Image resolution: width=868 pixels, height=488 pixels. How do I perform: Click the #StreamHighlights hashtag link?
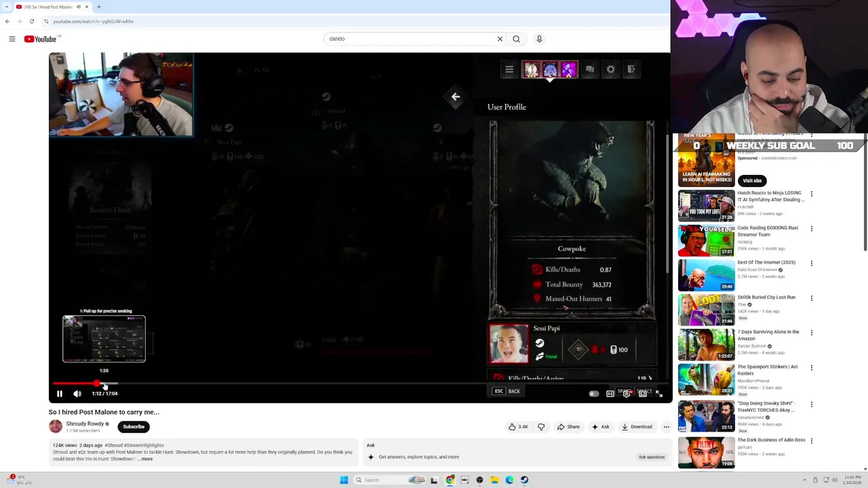point(144,445)
